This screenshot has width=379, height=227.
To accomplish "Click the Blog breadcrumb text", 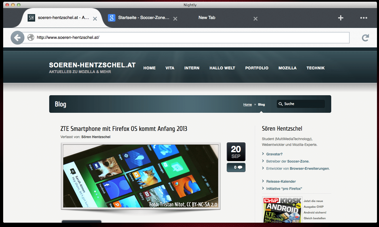I will 261,105.
